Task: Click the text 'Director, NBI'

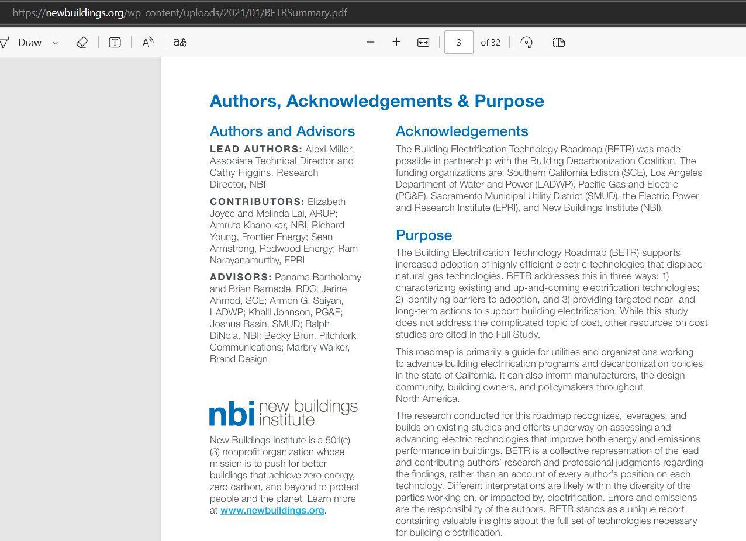Action: [238, 185]
